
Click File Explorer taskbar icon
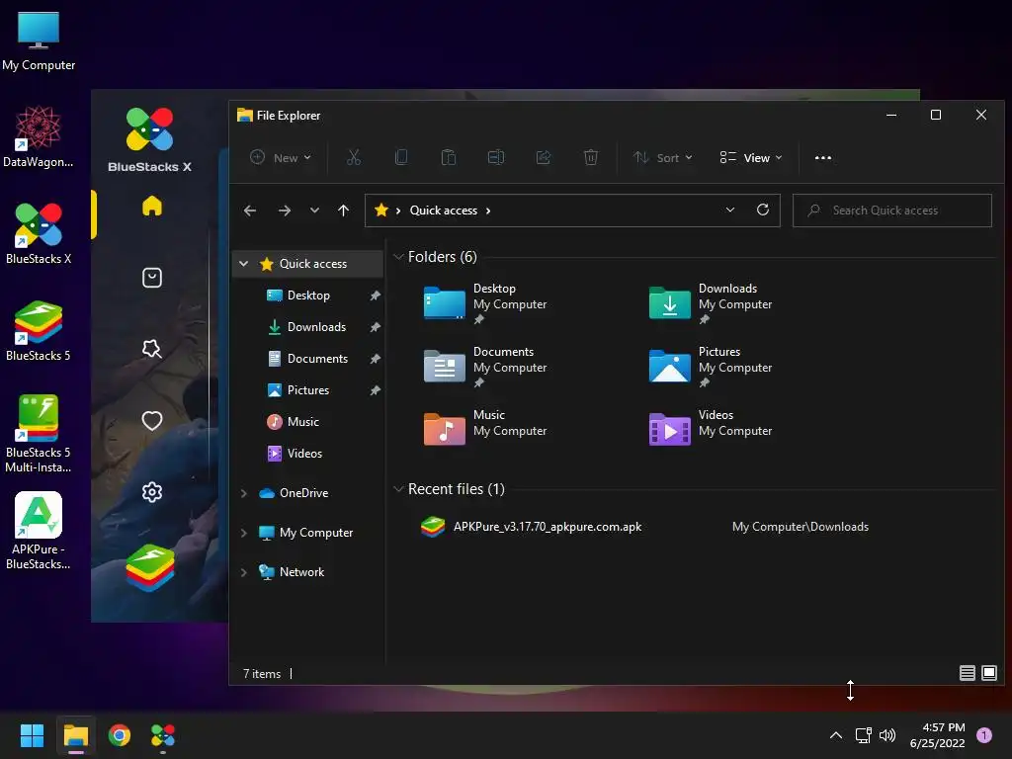tap(75, 735)
